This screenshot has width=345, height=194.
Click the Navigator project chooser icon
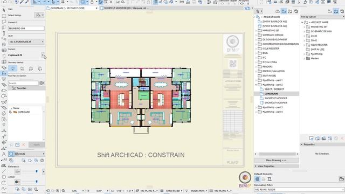(x=259, y=11)
